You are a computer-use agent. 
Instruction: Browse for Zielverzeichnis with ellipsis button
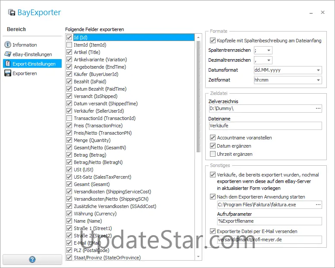(318, 108)
